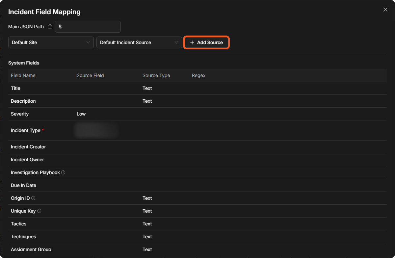Click the Unique Key field name
The image size is (395, 258).
coord(23,211)
